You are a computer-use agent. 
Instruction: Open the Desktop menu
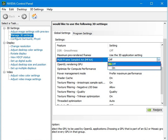tap(22, 9)
